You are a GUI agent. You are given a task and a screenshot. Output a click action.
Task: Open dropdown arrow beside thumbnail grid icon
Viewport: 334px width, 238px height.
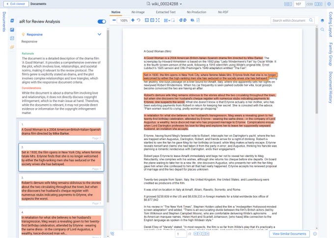[x=169, y=21]
